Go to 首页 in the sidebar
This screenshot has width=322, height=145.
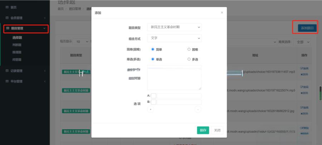[x=14, y=7]
